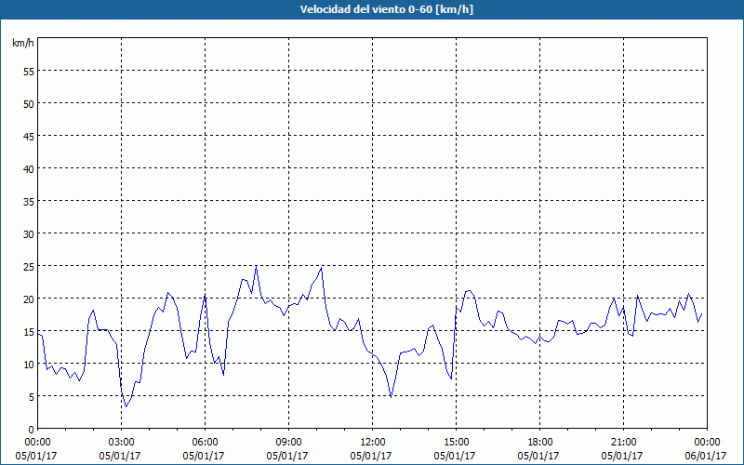The image size is (744, 465).
Task: Select the y-axis value '30'
Action: pos(29,234)
